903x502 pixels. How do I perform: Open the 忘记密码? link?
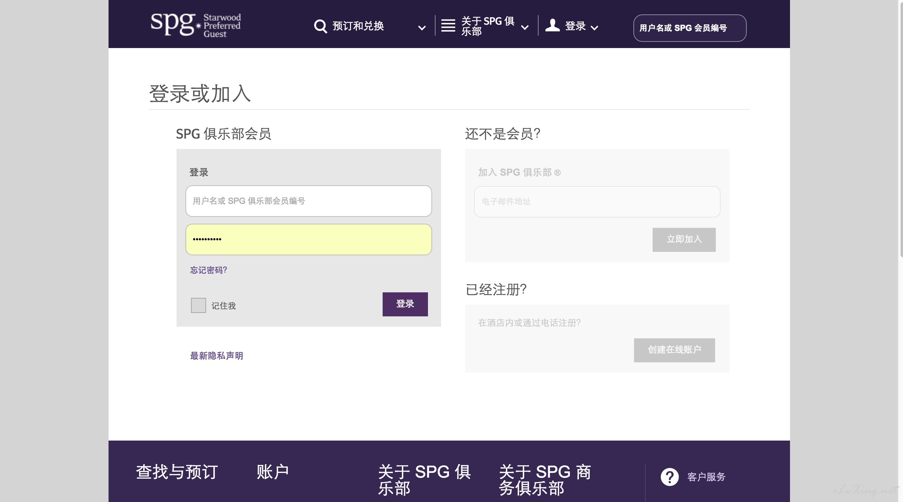click(x=208, y=270)
